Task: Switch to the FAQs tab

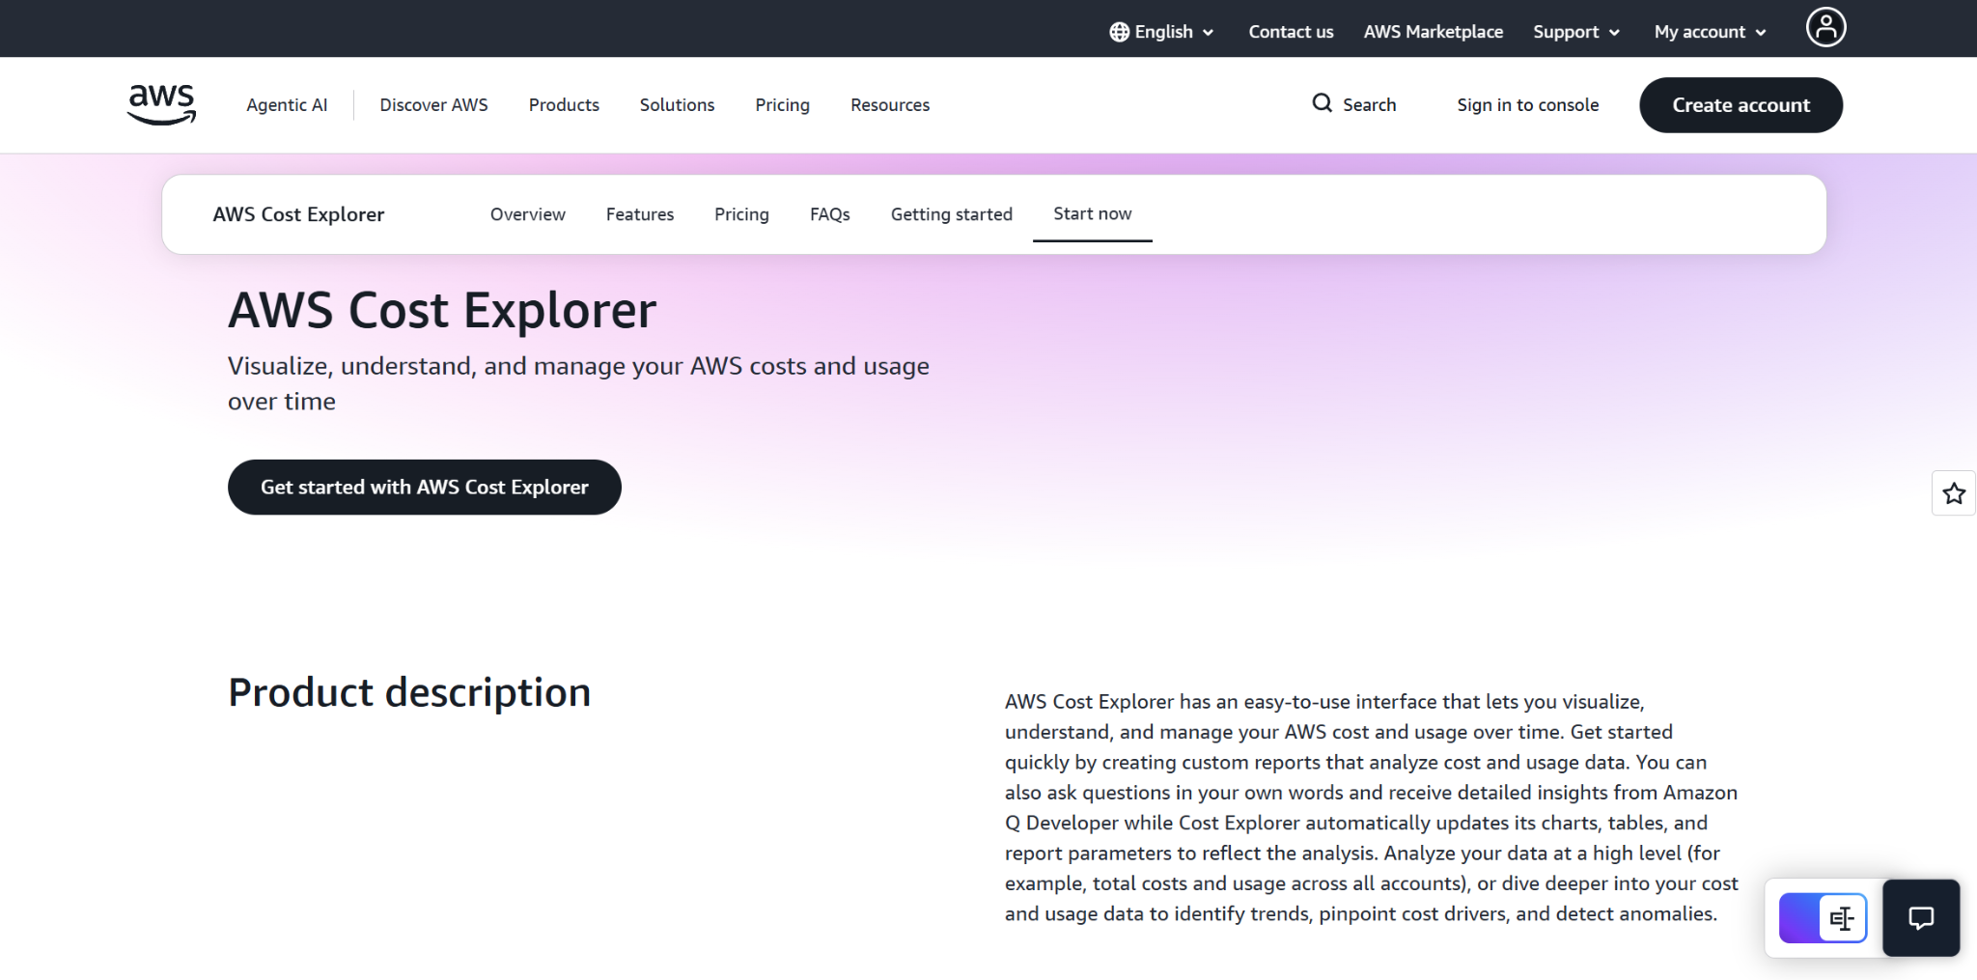Action: (x=829, y=214)
